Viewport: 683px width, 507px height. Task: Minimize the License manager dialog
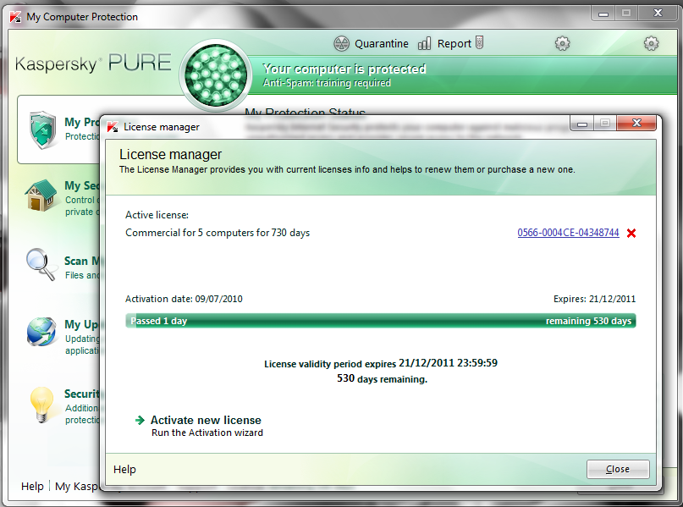coord(582,124)
